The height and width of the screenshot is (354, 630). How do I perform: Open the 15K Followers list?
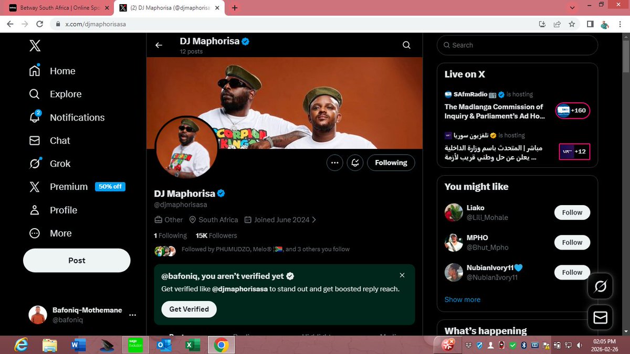(x=216, y=235)
